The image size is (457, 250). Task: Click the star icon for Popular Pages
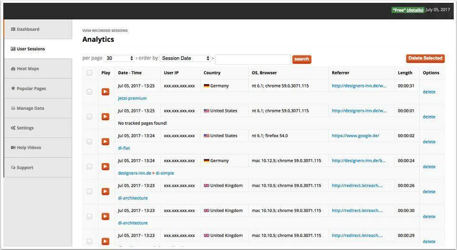(13, 89)
